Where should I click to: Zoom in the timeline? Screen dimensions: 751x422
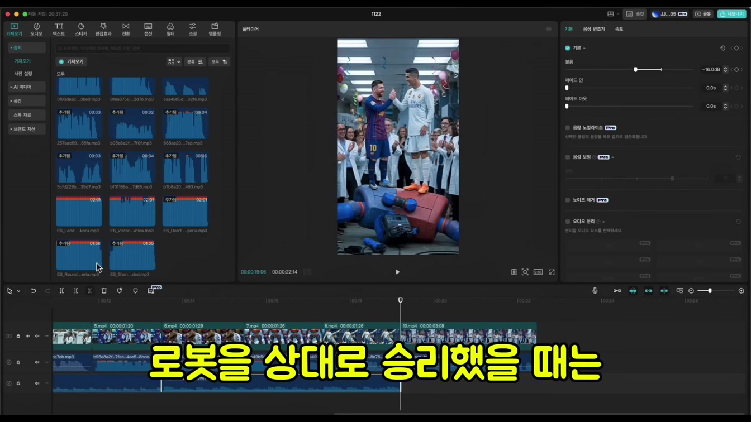pyautogui.click(x=742, y=291)
